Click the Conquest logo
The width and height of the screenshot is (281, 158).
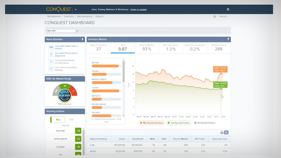(59, 9)
